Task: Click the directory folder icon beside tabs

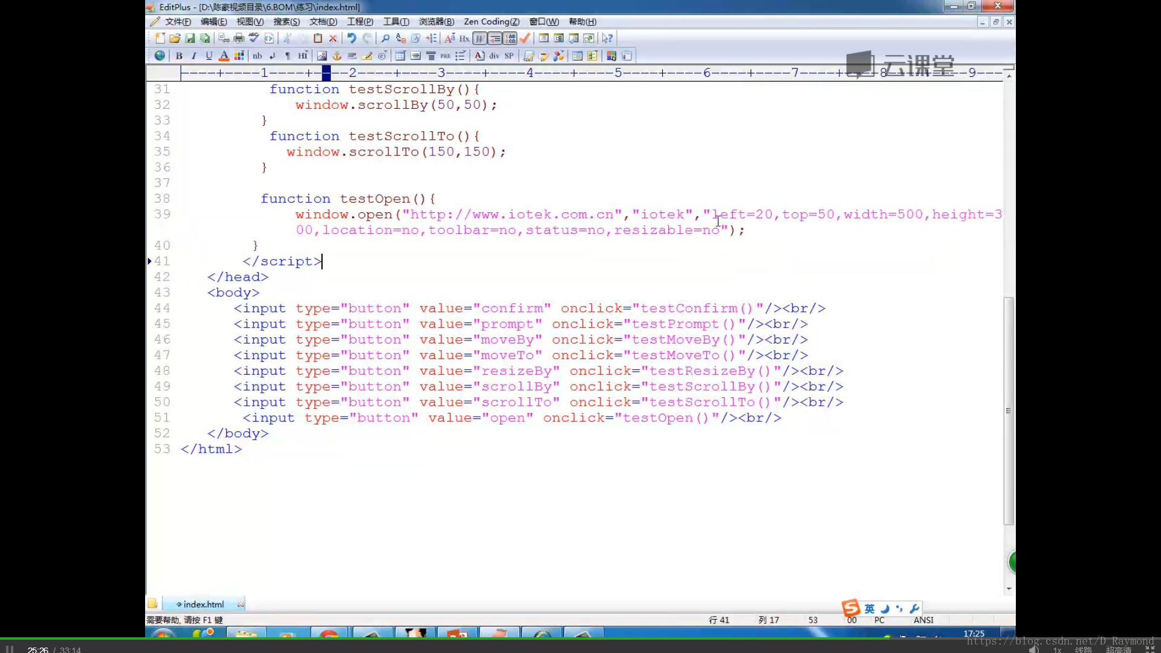Action: click(x=152, y=603)
